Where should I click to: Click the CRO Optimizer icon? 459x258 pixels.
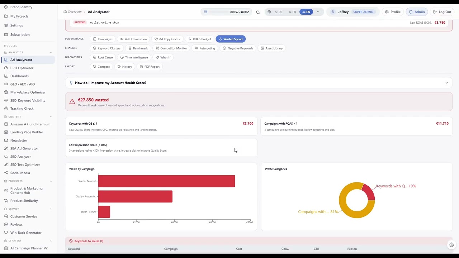6,68
